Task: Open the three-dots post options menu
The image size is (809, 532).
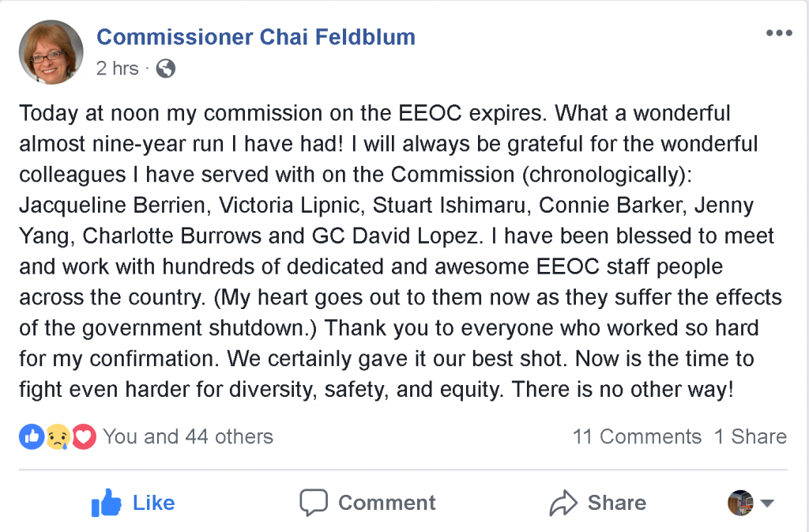Action: click(x=779, y=33)
